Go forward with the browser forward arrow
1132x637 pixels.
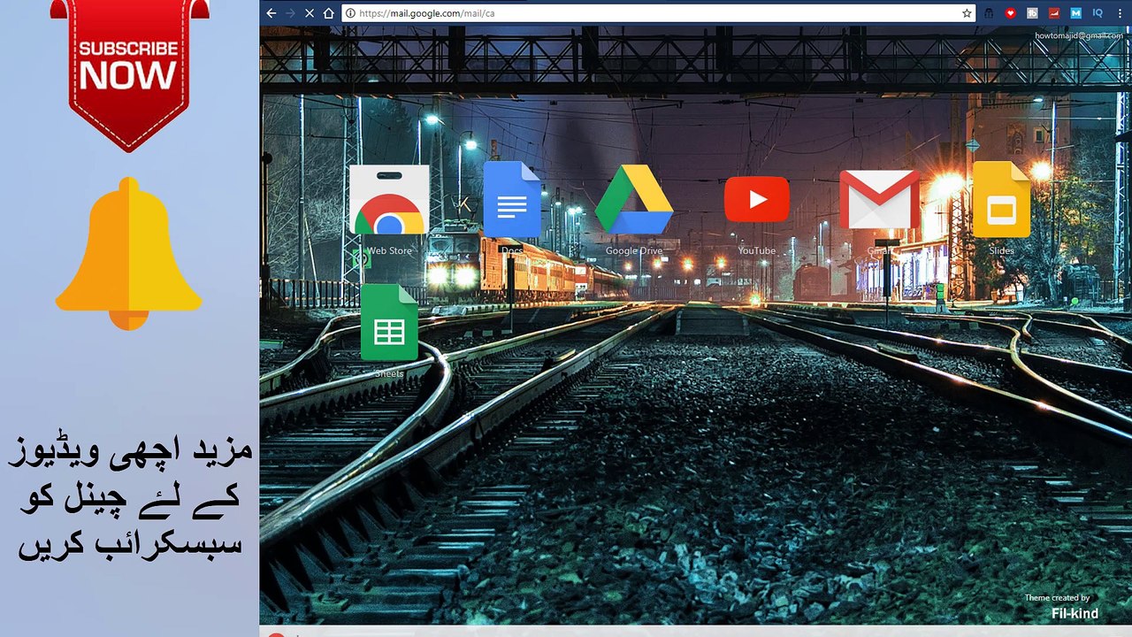pyautogui.click(x=290, y=13)
